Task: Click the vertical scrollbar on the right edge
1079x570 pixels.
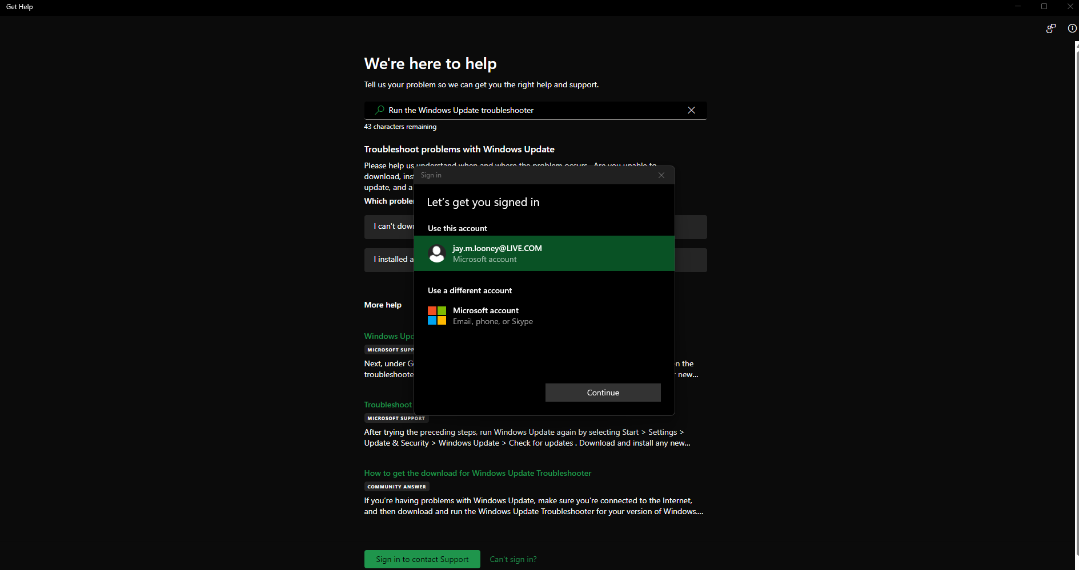Action: [x=1077, y=302]
